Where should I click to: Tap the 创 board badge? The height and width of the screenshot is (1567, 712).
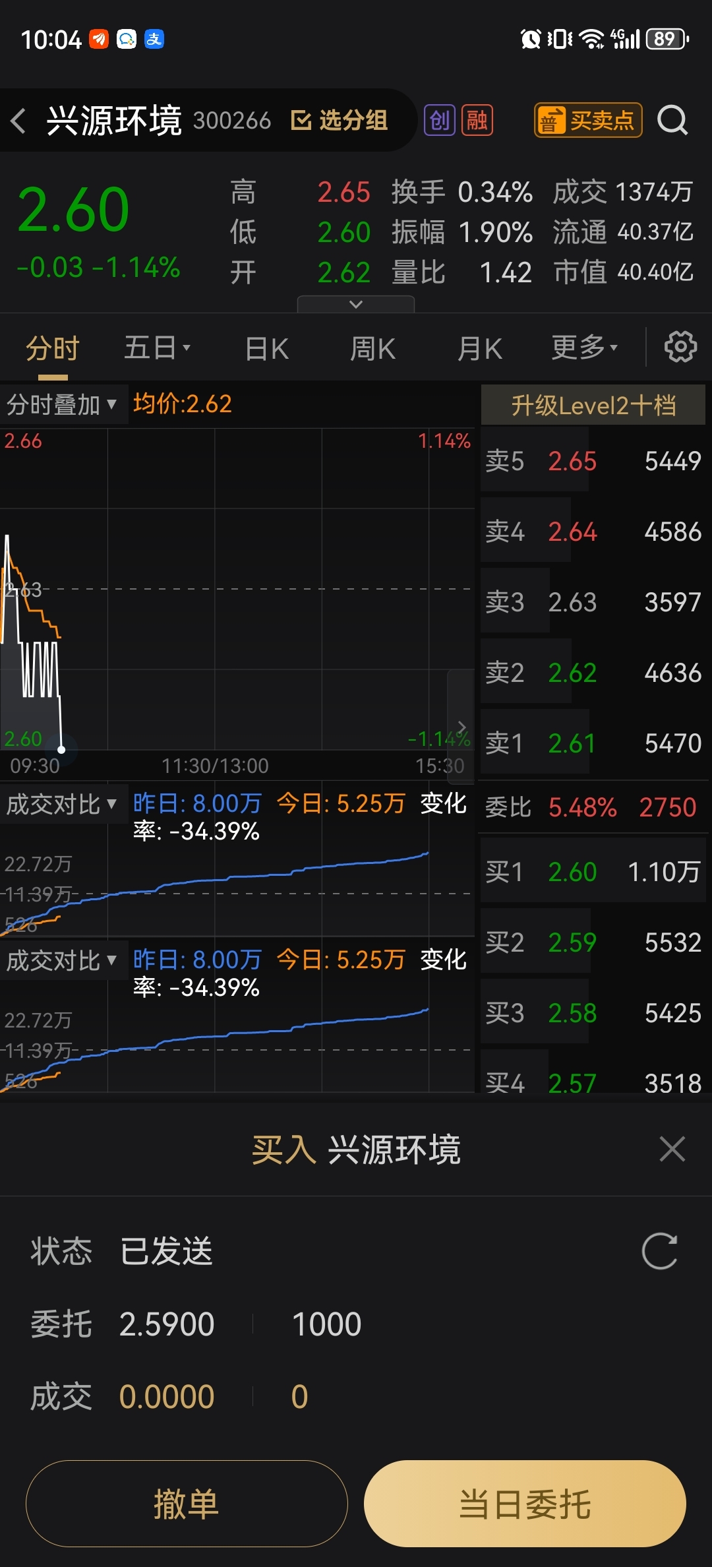[439, 120]
